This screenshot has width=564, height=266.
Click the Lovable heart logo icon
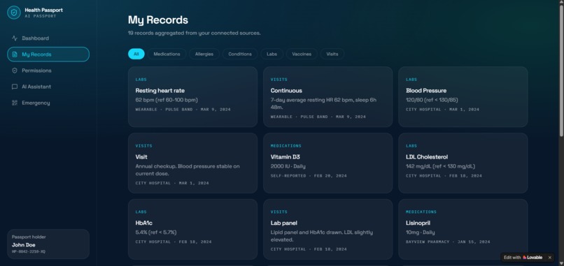pyautogui.click(x=525, y=258)
